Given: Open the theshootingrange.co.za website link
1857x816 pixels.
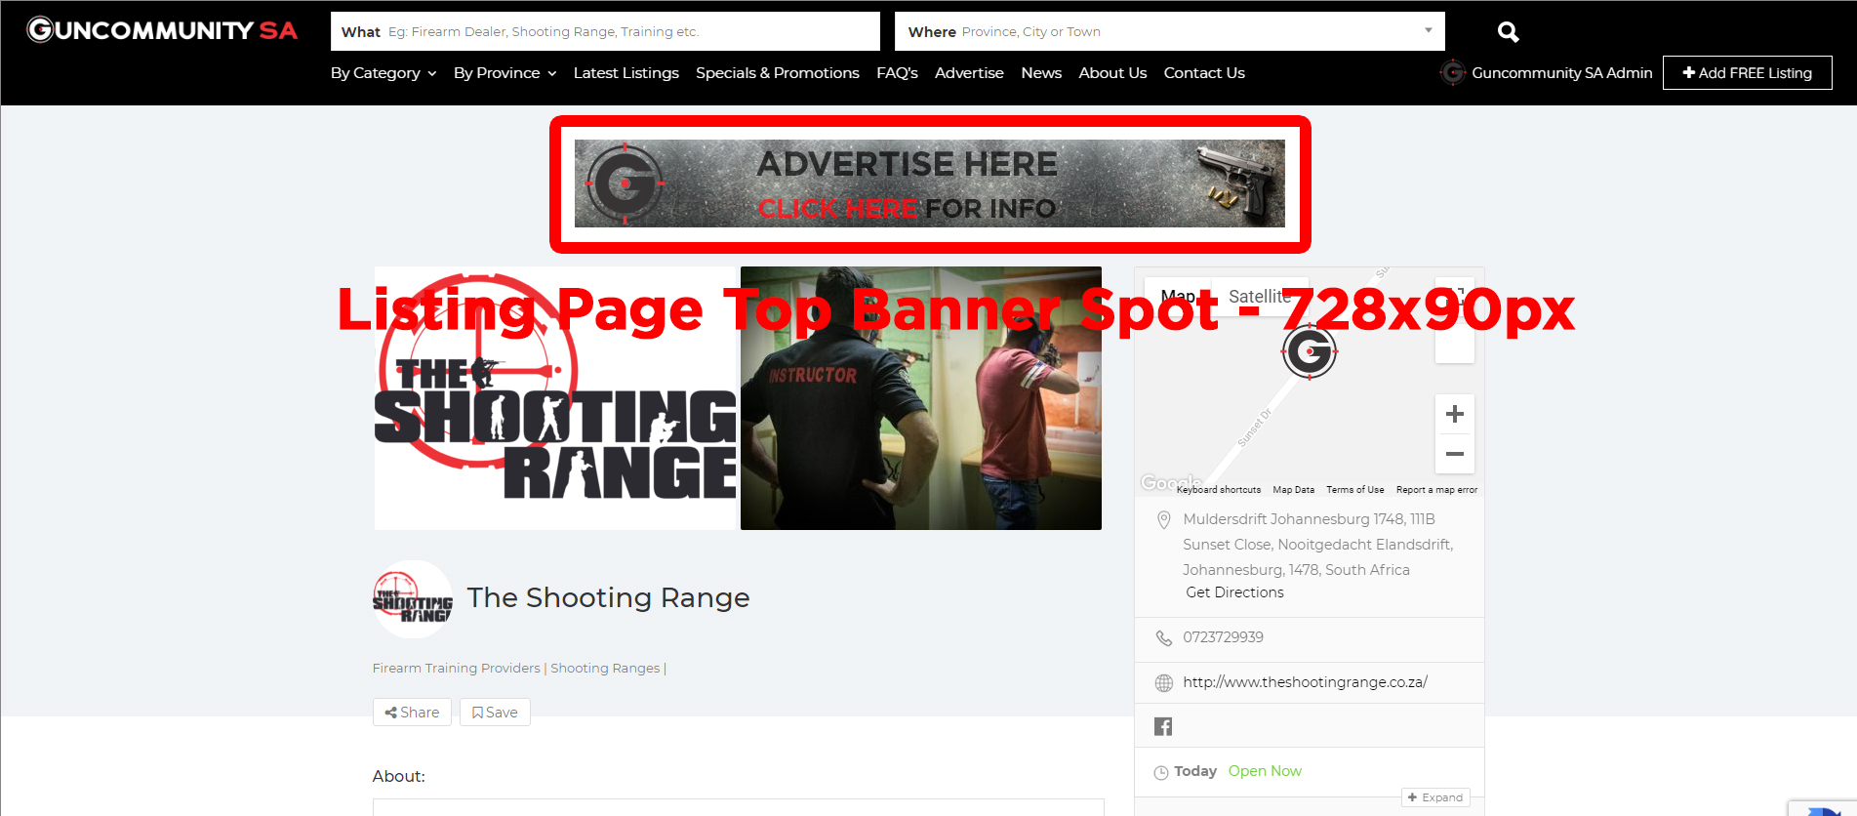Looking at the screenshot, I should coord(1305,682).
